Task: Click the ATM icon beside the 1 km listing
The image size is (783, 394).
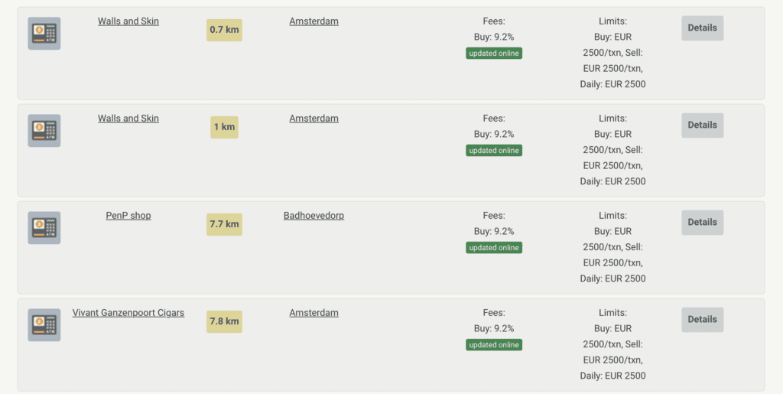Action: click(x=44, y=131)
